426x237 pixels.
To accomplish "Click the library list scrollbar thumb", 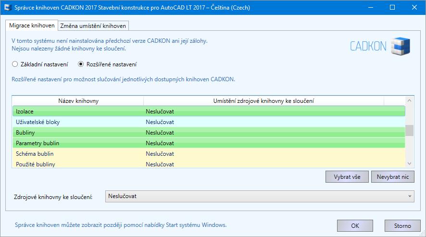I will pyautogui.click(x=410, y=130).
